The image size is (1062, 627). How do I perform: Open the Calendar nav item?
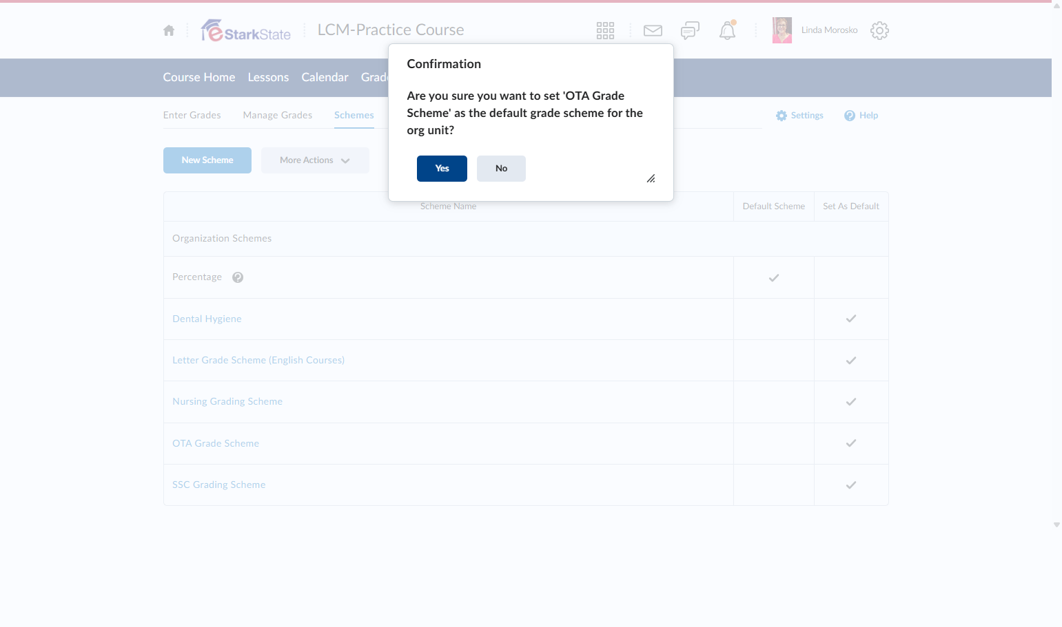[325, 77]
